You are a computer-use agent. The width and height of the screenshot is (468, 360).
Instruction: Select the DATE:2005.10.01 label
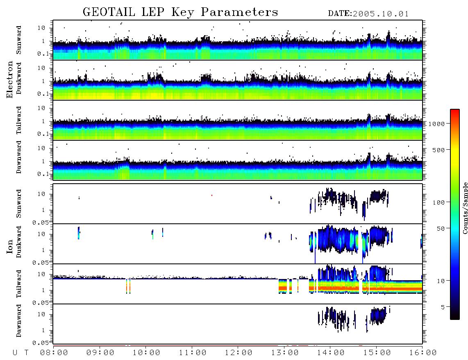pos(368,14)
